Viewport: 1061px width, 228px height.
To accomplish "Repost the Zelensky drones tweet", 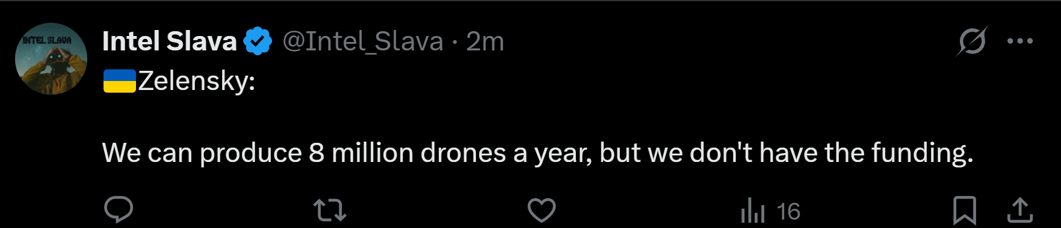I will pos(330,211).
